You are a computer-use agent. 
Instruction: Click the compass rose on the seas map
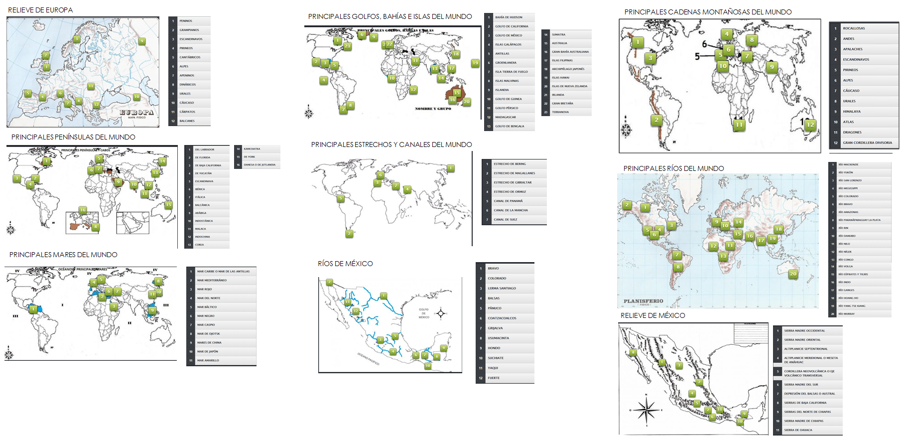8,353
